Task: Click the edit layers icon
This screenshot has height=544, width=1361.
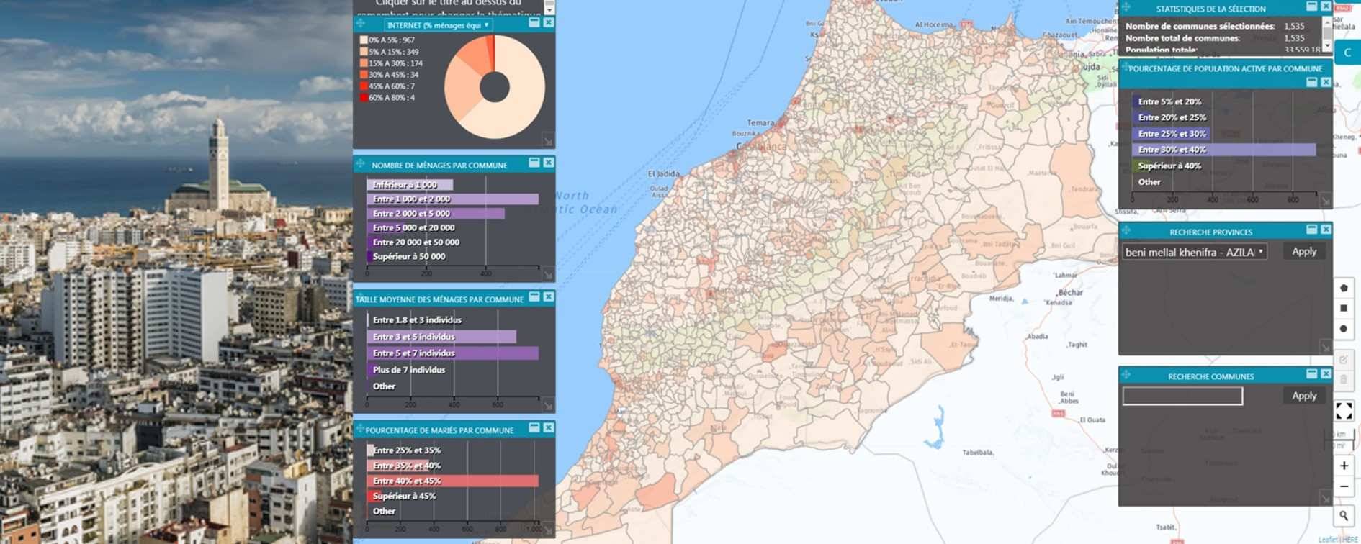Action: click(x=1344, y=360)
